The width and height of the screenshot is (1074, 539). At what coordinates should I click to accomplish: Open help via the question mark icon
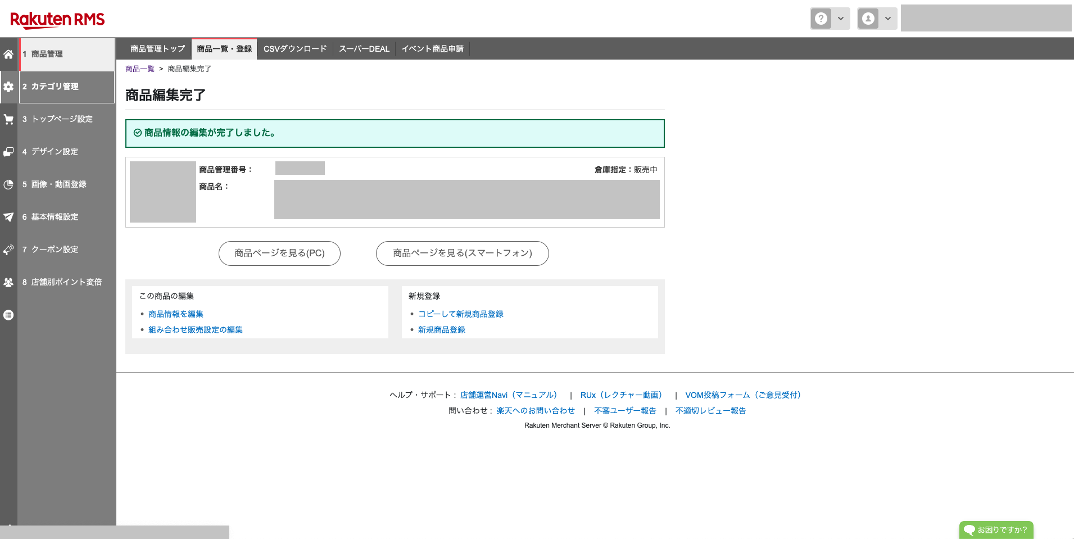click(x=821, y=18)
